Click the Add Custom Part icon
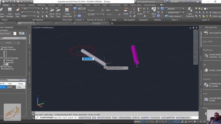The height and width of the screenshot is (124, 221). click(206, 33)
